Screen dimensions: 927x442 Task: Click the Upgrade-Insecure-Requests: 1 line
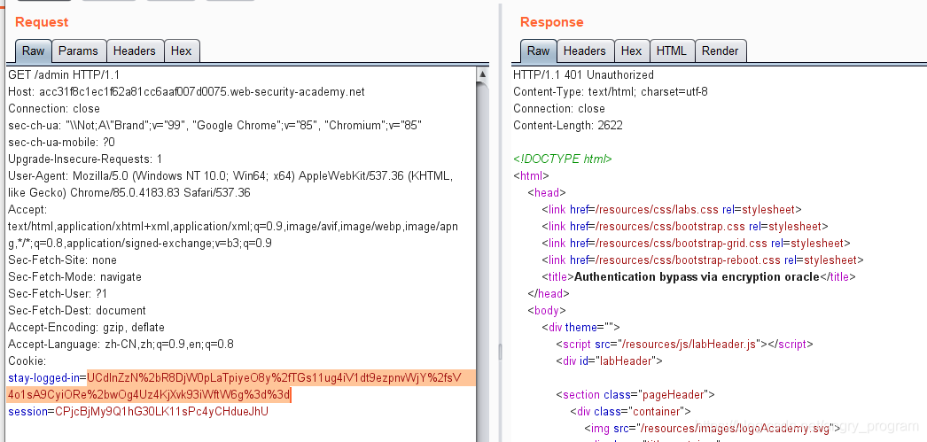85,159
